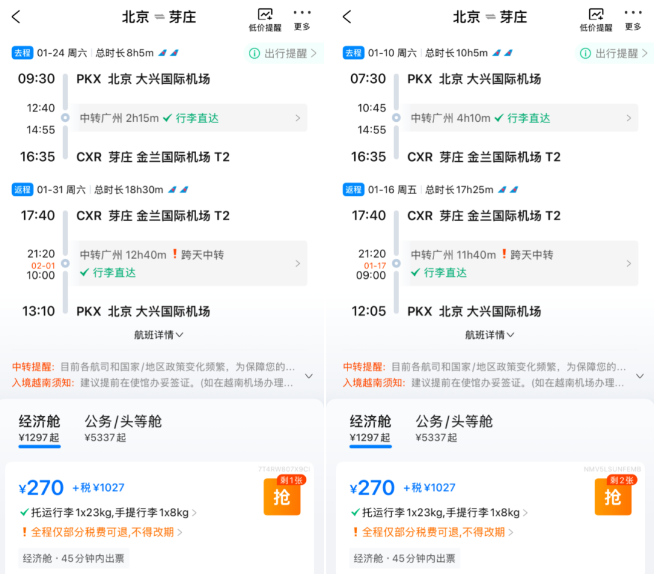The image size is (654, 574).
Task: Tap 经济舱·45分钟内出票 tag on right
Action: (x=405, y=559)
